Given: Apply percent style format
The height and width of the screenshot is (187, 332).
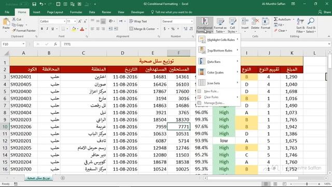Looking at the screenshot, I should coord(173,29).
